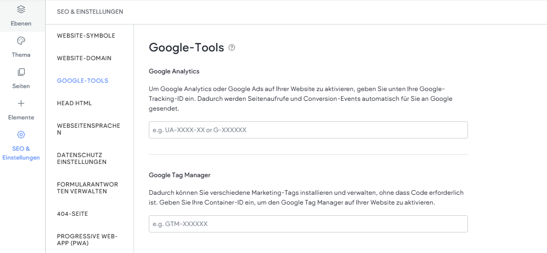This screenshot has width=547, height=253.
Task: Open the Website-Domain settings section
Action: coord(84,58)
